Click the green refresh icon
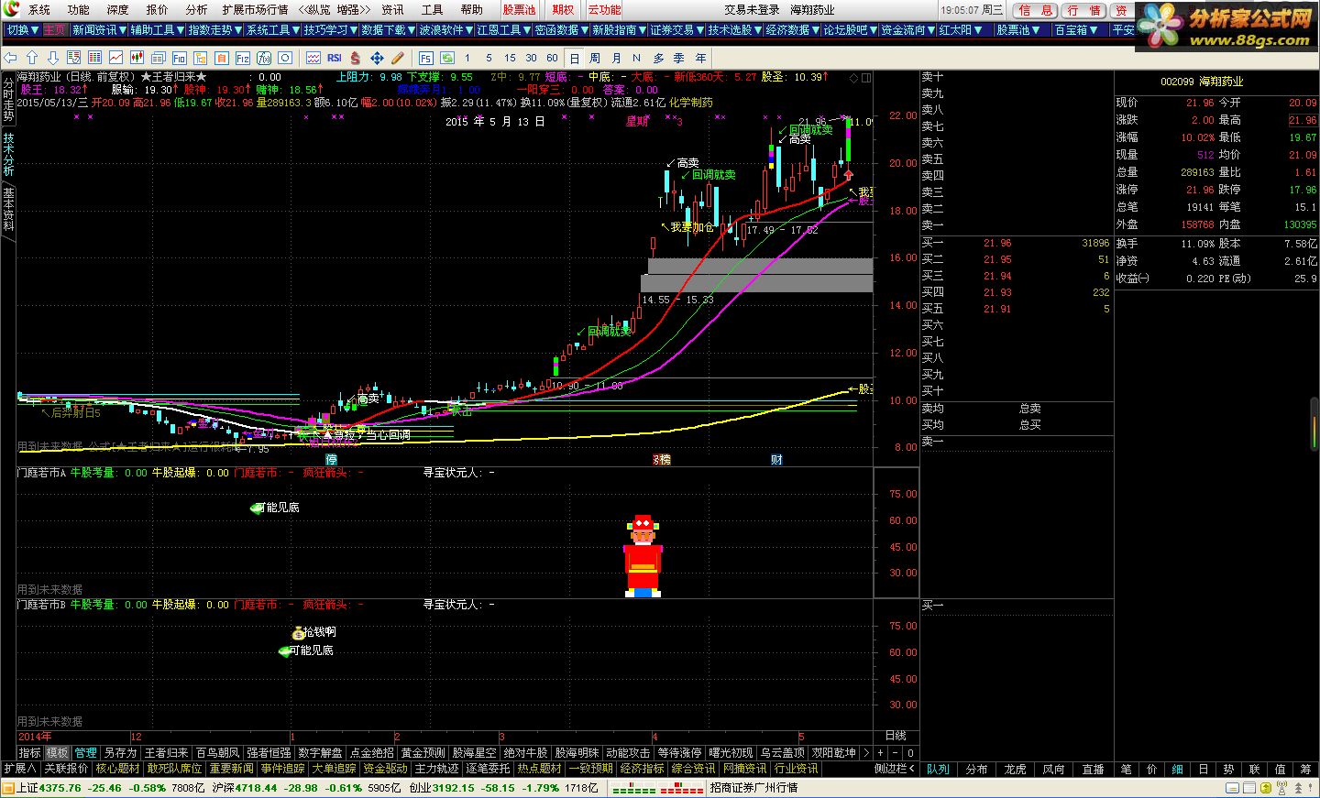This screenshot has width=1320, height=798. pyautogui.click(x=447, y=58)
